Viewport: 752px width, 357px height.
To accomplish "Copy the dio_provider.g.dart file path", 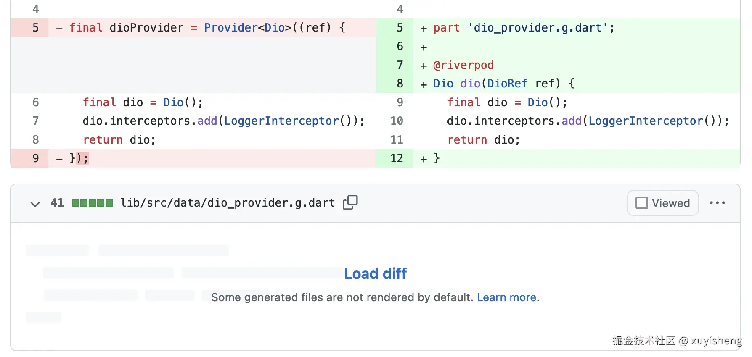I will pyautogui.click(x=350, y=202).
